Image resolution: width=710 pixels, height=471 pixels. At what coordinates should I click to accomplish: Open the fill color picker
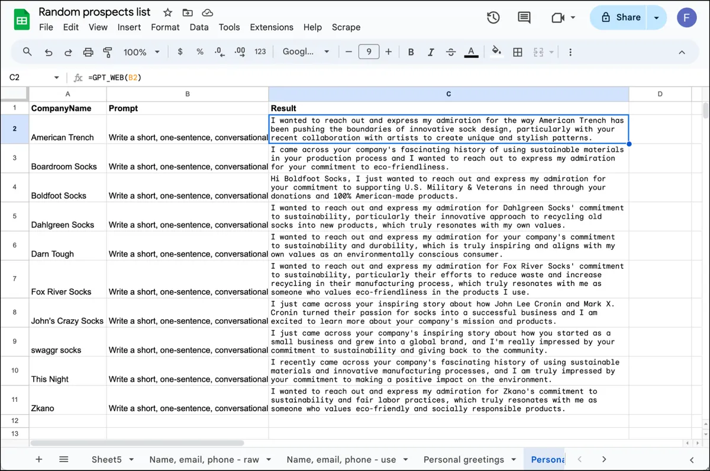click(x=497, y=52)
